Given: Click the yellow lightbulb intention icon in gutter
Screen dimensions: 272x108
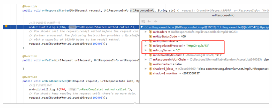Looking at the screenshot, I should pyautogui.click(x=7, y=26).
